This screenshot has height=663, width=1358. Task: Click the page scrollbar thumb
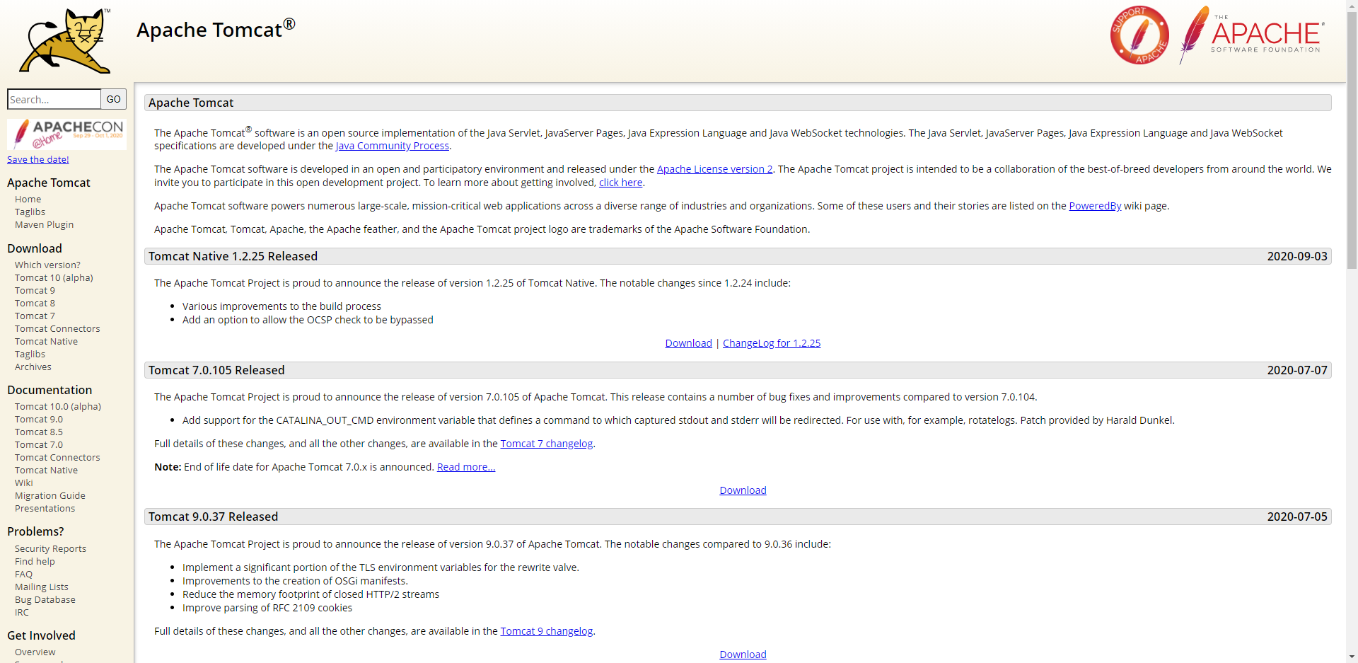1352,140
